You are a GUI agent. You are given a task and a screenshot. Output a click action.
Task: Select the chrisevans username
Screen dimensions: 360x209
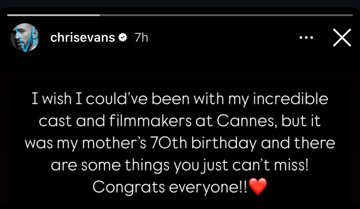(83, 37)
